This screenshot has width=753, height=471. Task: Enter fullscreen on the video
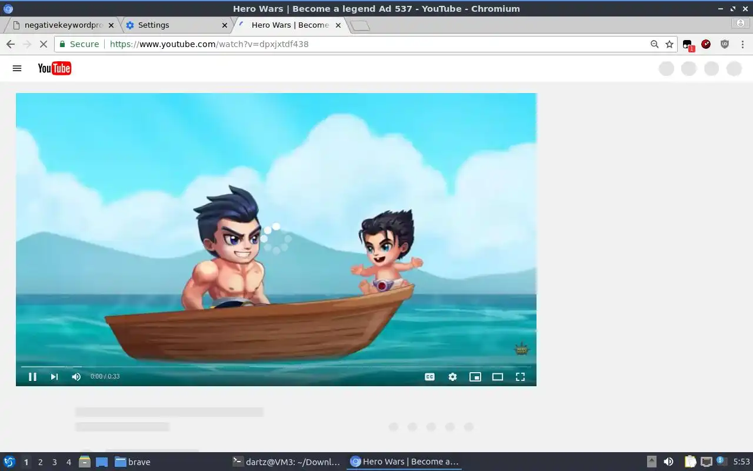tap(520, 377)
